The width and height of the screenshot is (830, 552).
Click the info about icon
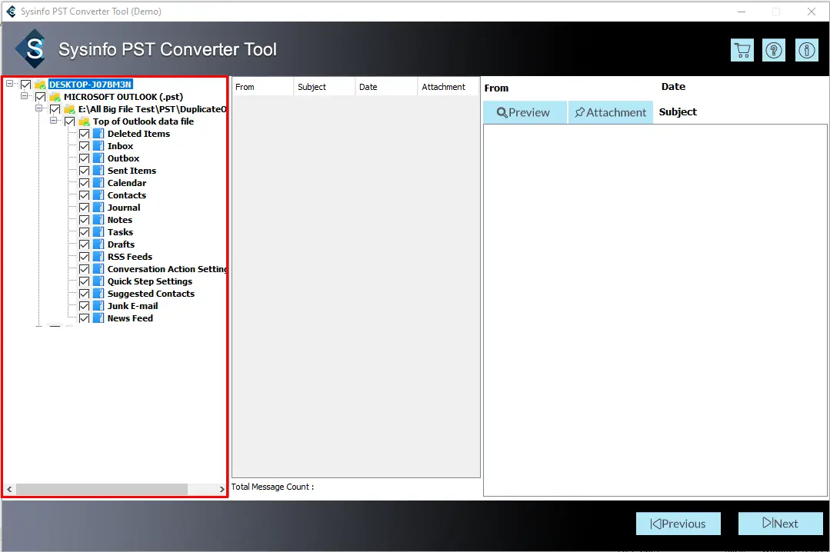click(807, 50)
